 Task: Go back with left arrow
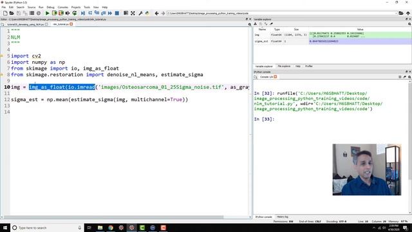pyautogui.click(x=156, y=13)
